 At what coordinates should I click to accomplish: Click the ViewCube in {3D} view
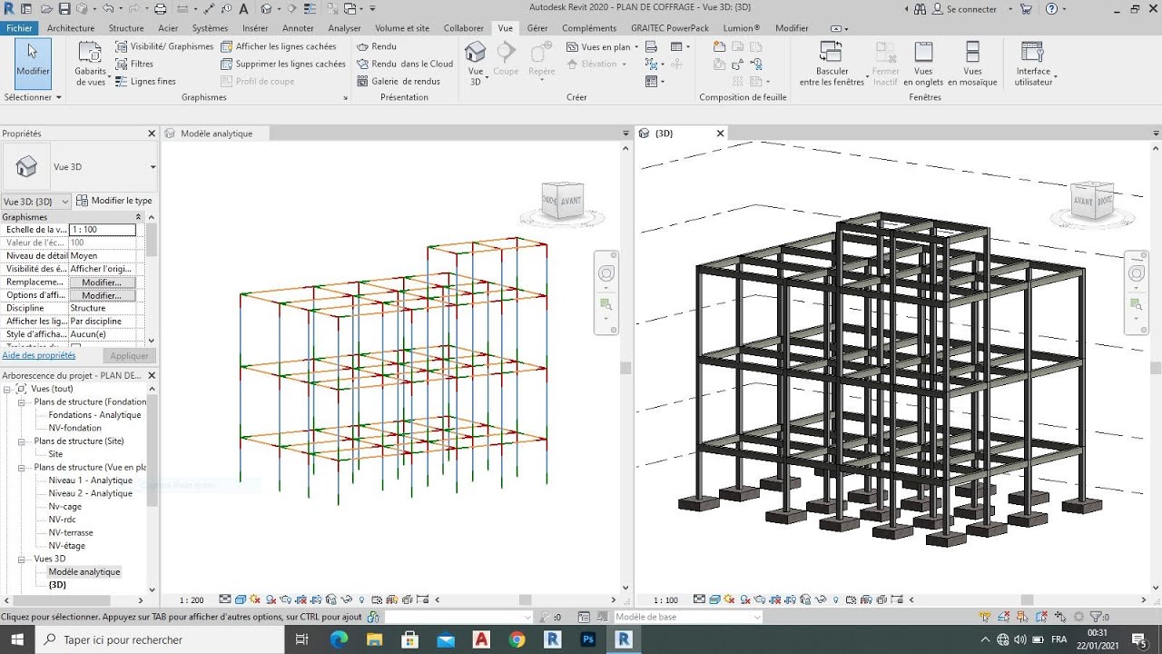point(1092,200)
